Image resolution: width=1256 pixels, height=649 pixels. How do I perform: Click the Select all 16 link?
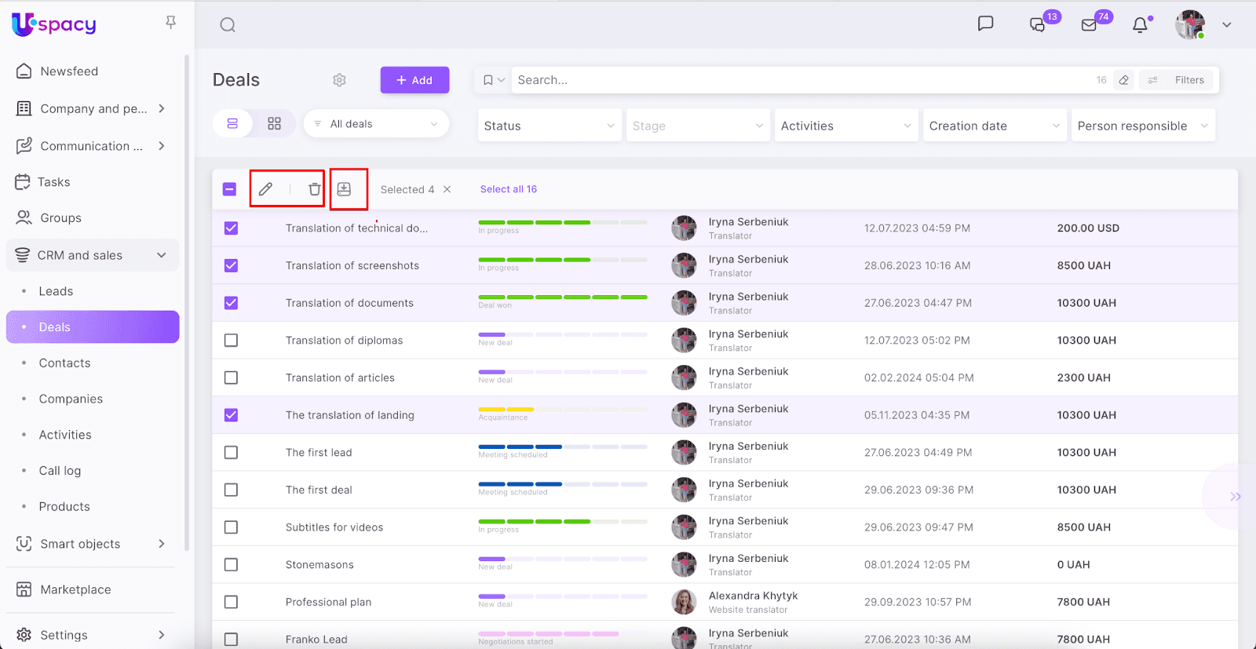pos(508,189)
